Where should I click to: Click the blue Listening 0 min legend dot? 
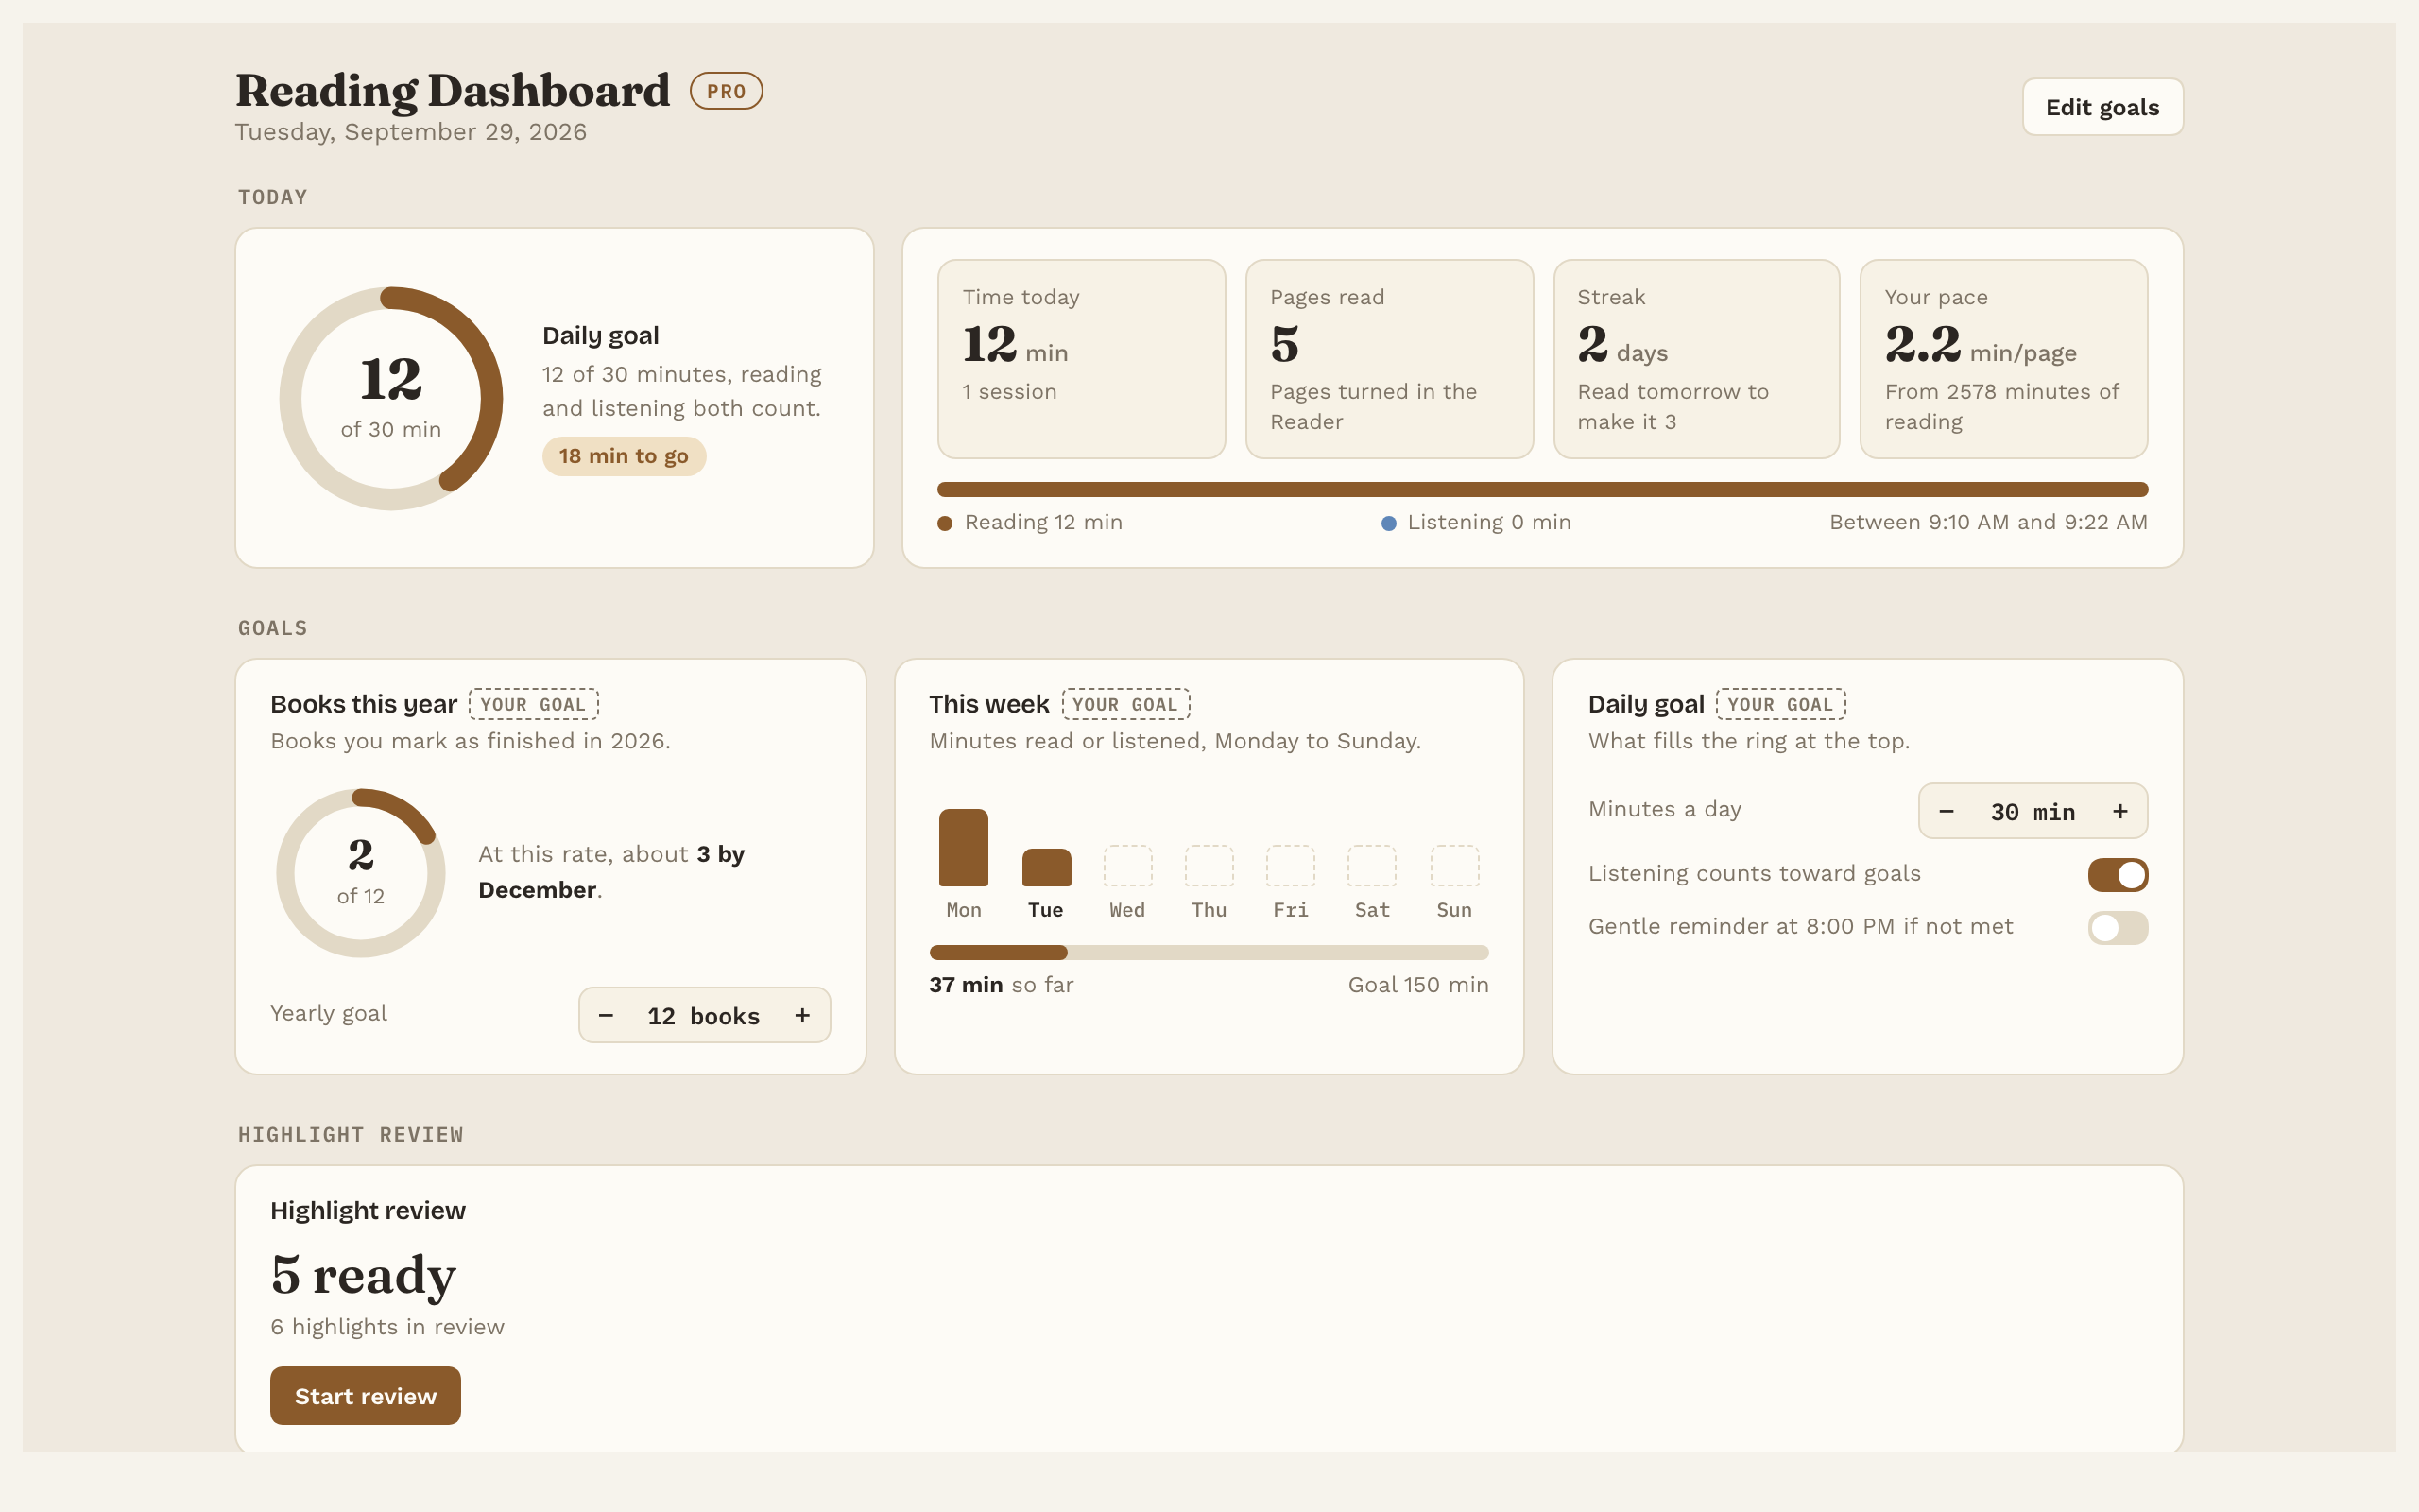pyautogui.click(x=1388, y=523)
